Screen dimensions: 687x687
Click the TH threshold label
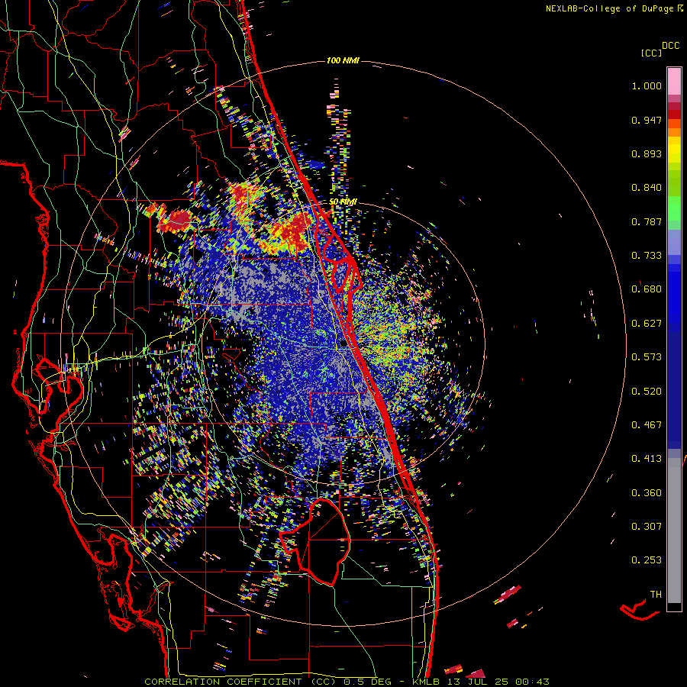[656, 595]
